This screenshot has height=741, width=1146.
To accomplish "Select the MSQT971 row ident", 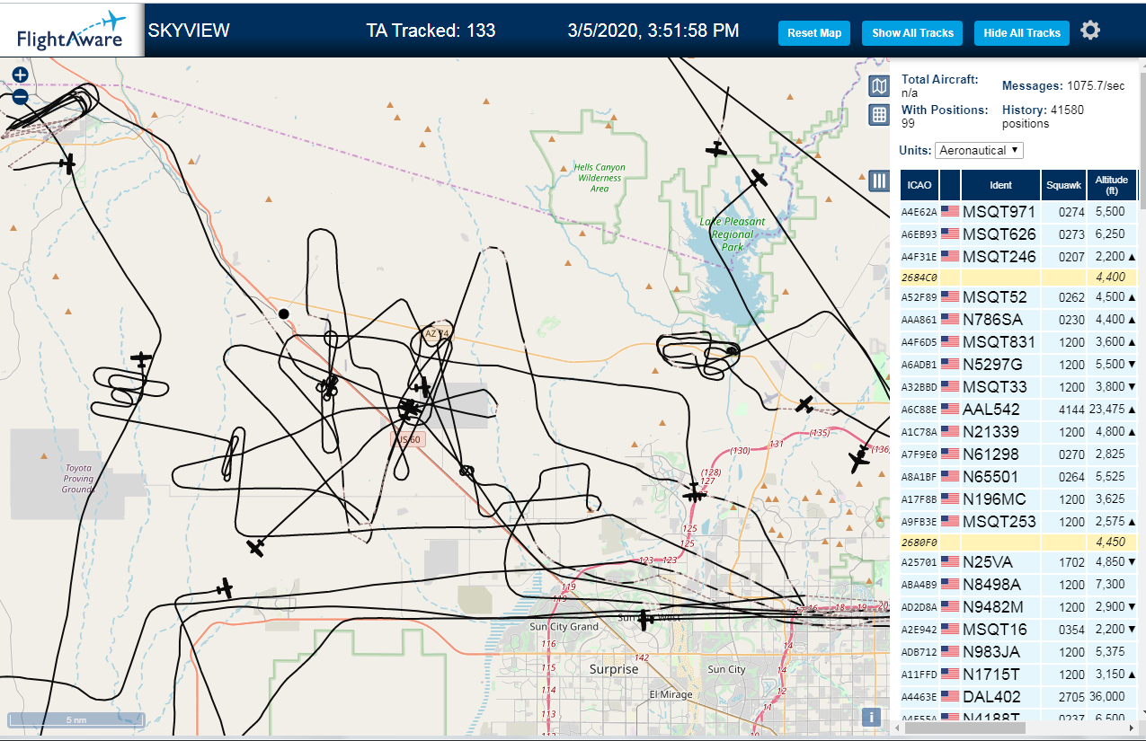I will [999, 213].
